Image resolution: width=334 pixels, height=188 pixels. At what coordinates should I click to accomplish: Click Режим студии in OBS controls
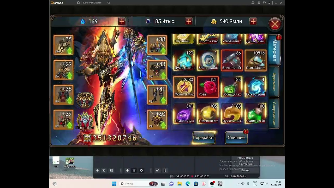click(x=245, y=158)
